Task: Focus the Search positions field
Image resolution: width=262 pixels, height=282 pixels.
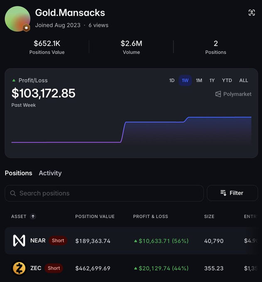Action: [x=104, y=193]
